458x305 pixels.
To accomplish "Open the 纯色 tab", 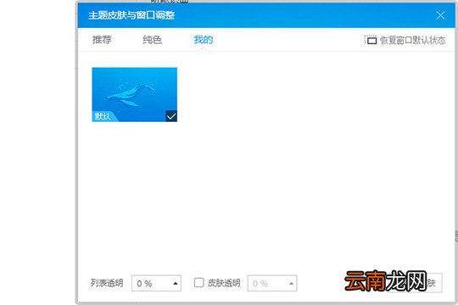I will 152,40.
